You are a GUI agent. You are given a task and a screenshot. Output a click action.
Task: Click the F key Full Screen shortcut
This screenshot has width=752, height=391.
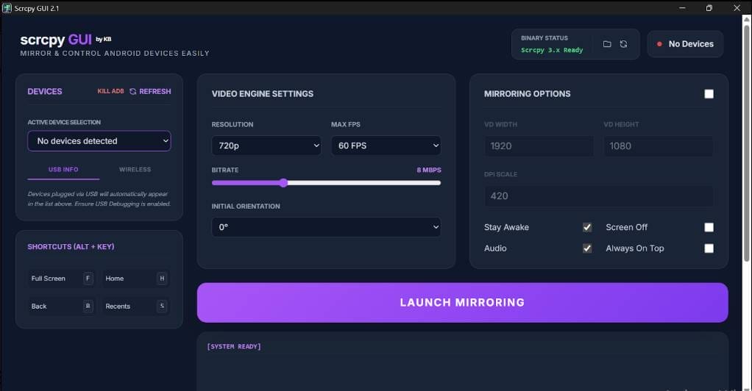pos(88,279)
